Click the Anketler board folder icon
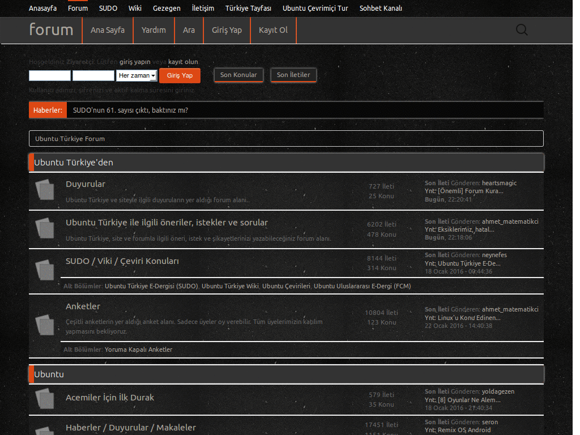Viewport: 580px width, 435px height. coord(45,325)
